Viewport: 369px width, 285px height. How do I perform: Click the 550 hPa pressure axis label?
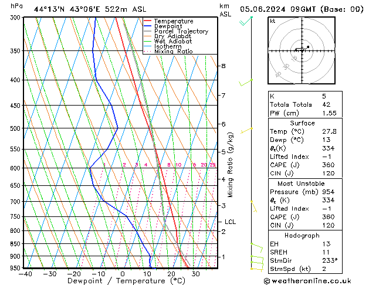[16, 150]
